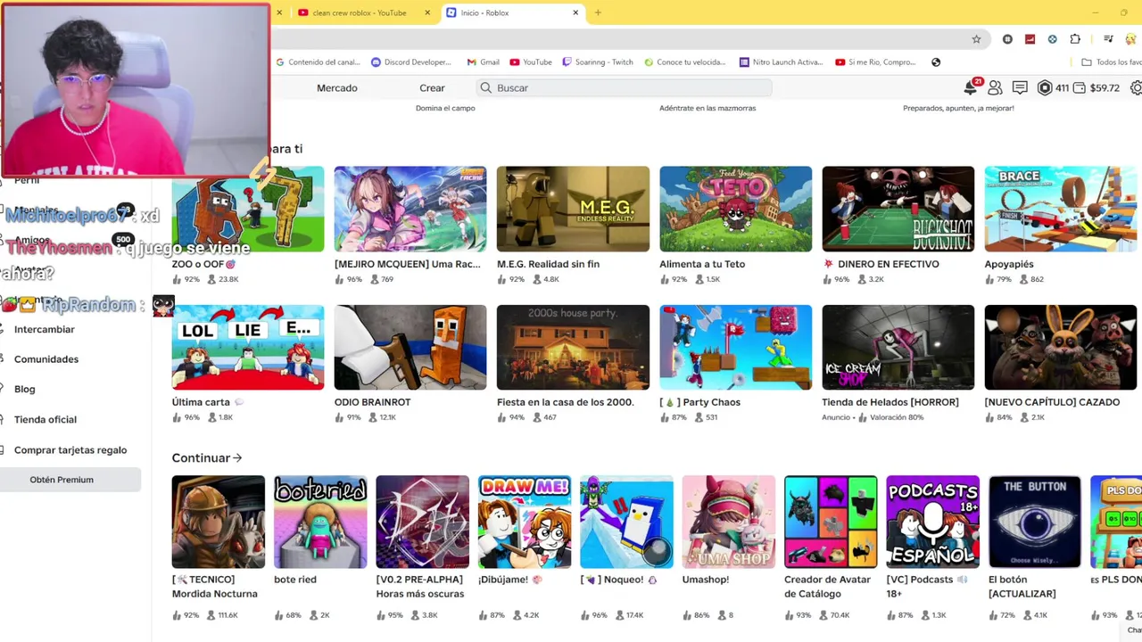Bookmark this page with the star icon
This screenshot has height=642, width=1142.
click(976, 39)
